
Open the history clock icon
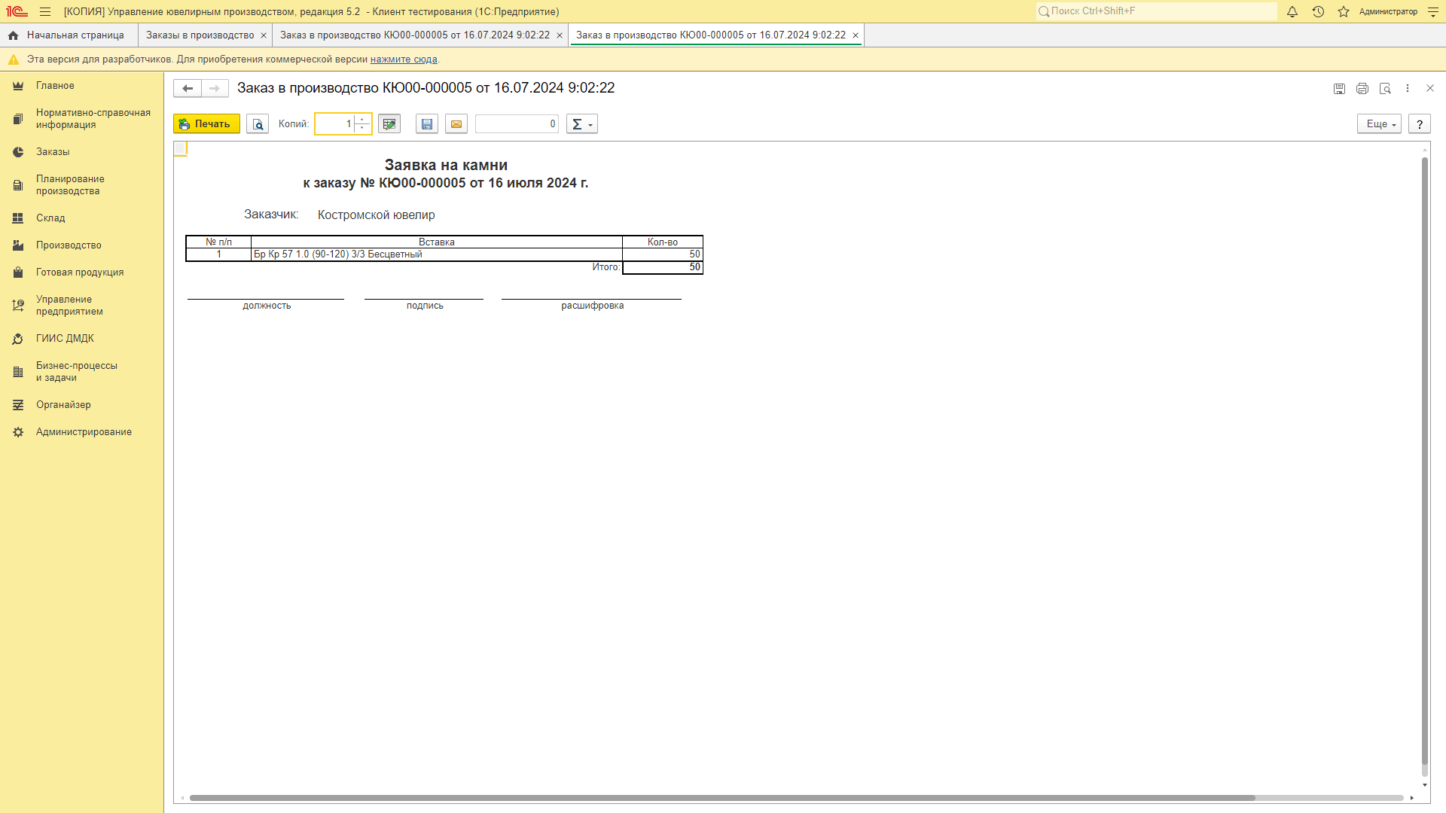click(1318, 11)
